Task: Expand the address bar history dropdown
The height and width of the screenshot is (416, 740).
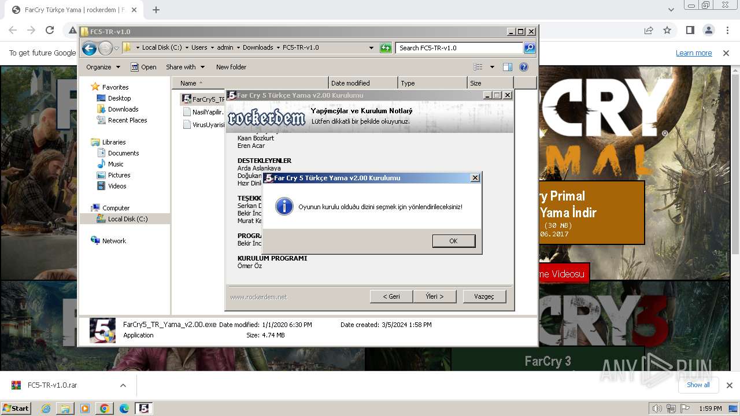Action: (371, 48)
